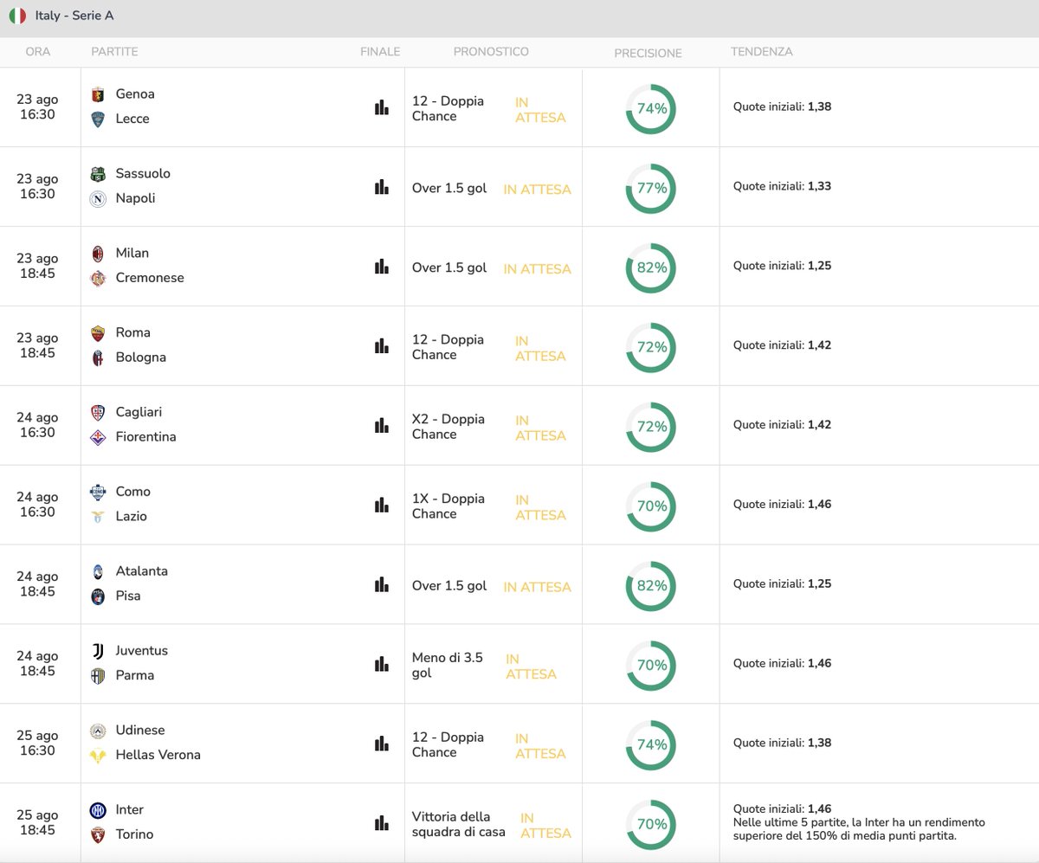This screenshot has height=863, width=1039.
Task: Click the 25 ago 18:45 time cell
Action: (x=37, y=822)
